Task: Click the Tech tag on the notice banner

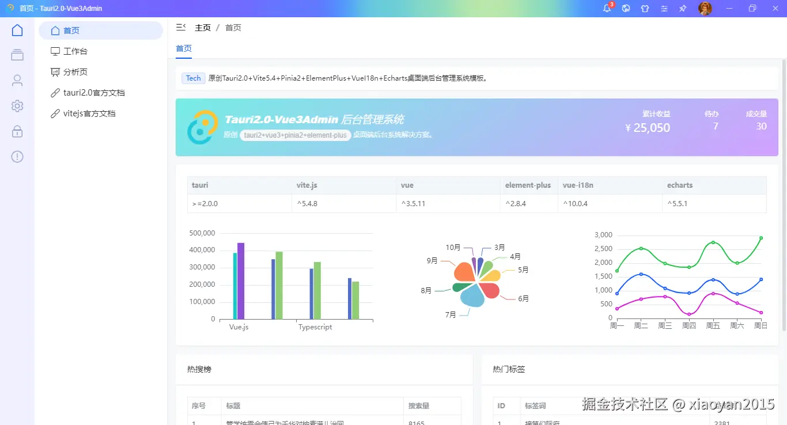Action: tap(193, 78)
